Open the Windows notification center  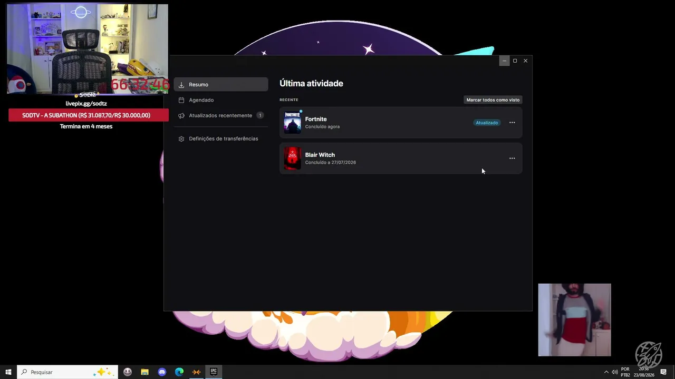(x=663, y=372)
